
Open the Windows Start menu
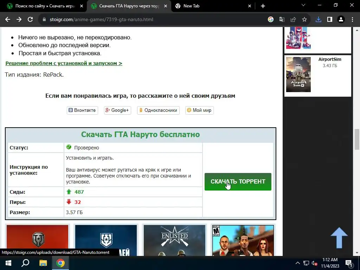pos(8,263)
